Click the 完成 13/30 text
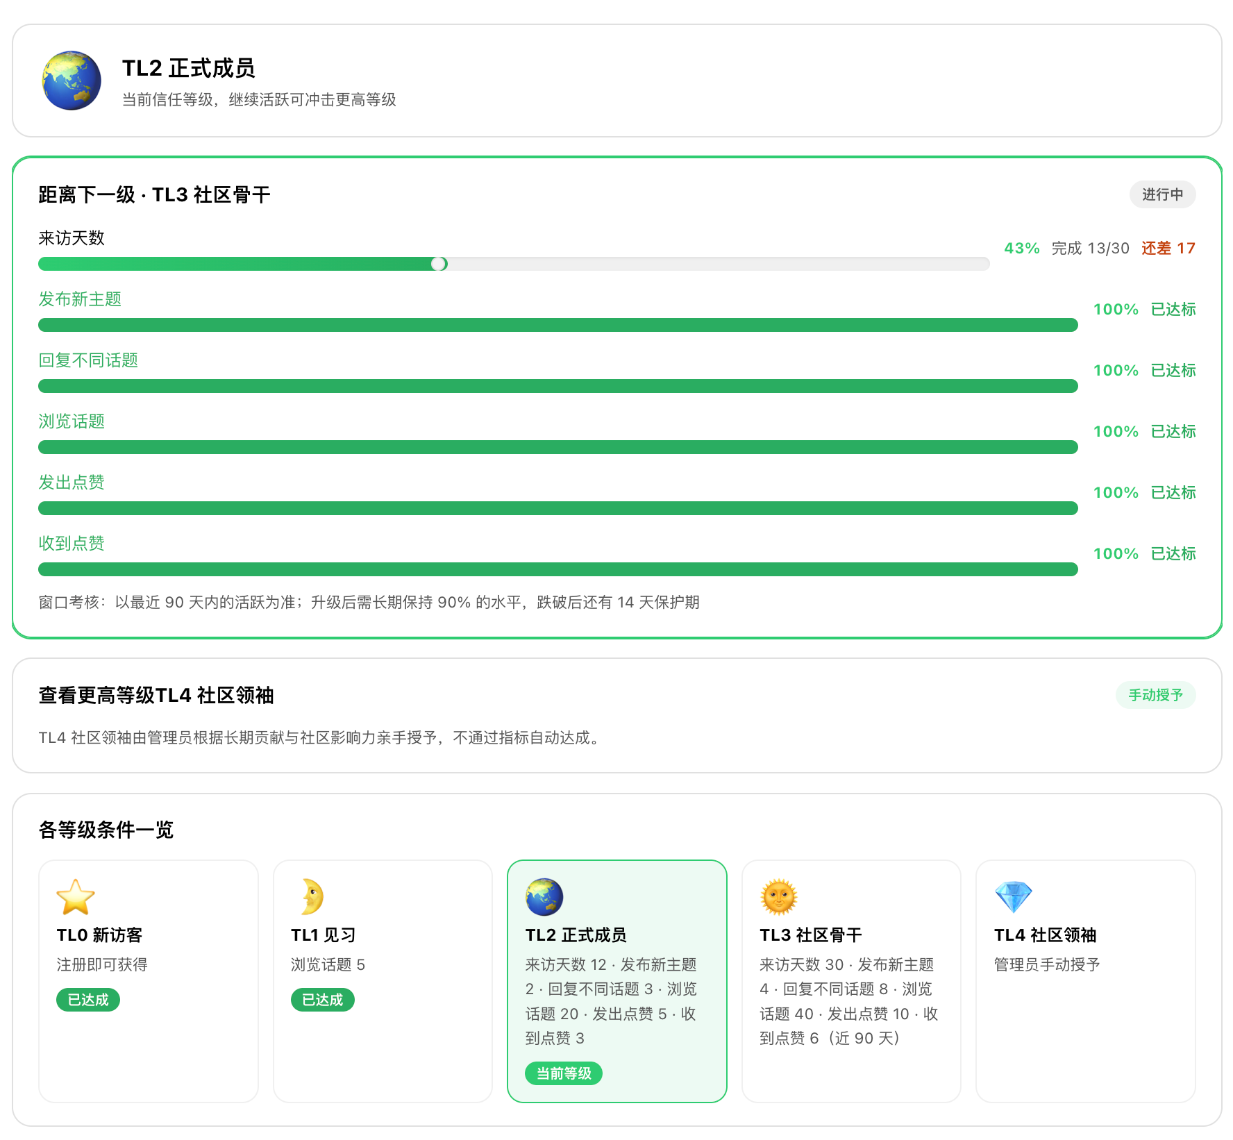Viewport: 1233px width, 1140px height. point(1090,249)
